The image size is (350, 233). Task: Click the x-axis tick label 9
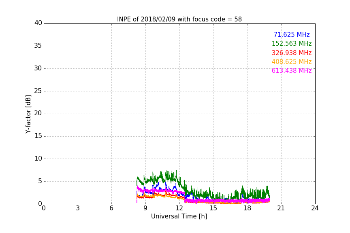(145, 208)
